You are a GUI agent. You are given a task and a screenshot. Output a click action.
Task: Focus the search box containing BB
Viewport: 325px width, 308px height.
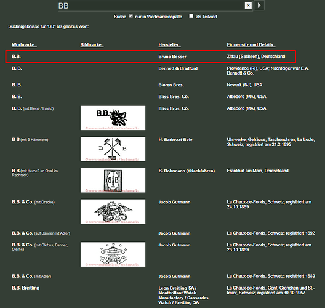(151, 6)
